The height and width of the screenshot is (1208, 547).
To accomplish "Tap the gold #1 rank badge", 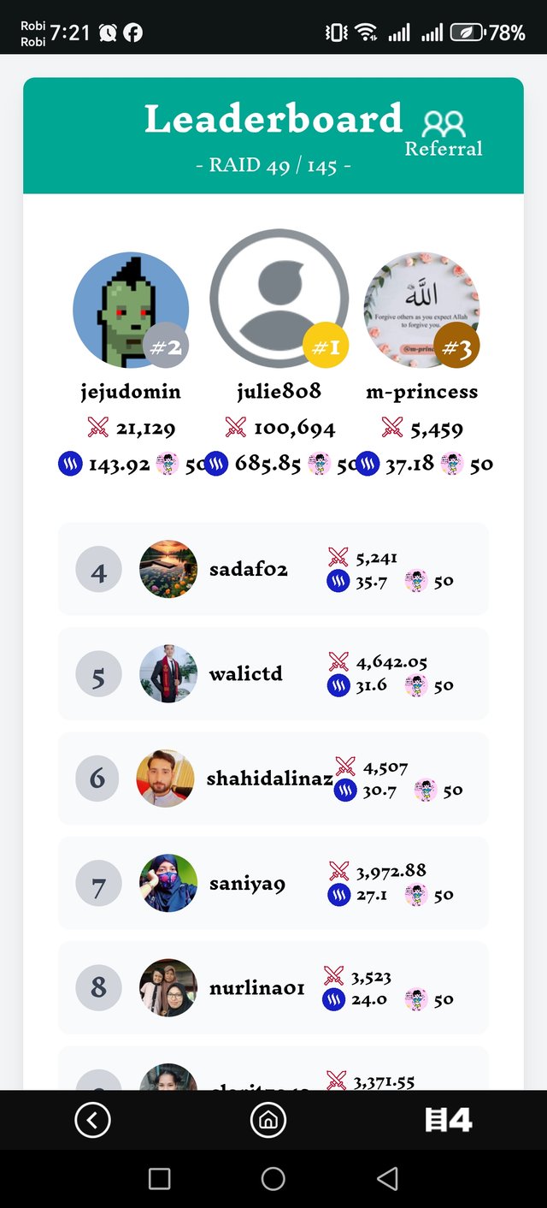I will (x=326, y=346).
